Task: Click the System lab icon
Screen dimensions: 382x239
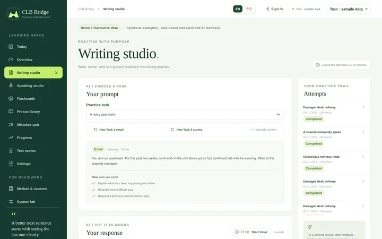Action: click(x=11, y=202)
